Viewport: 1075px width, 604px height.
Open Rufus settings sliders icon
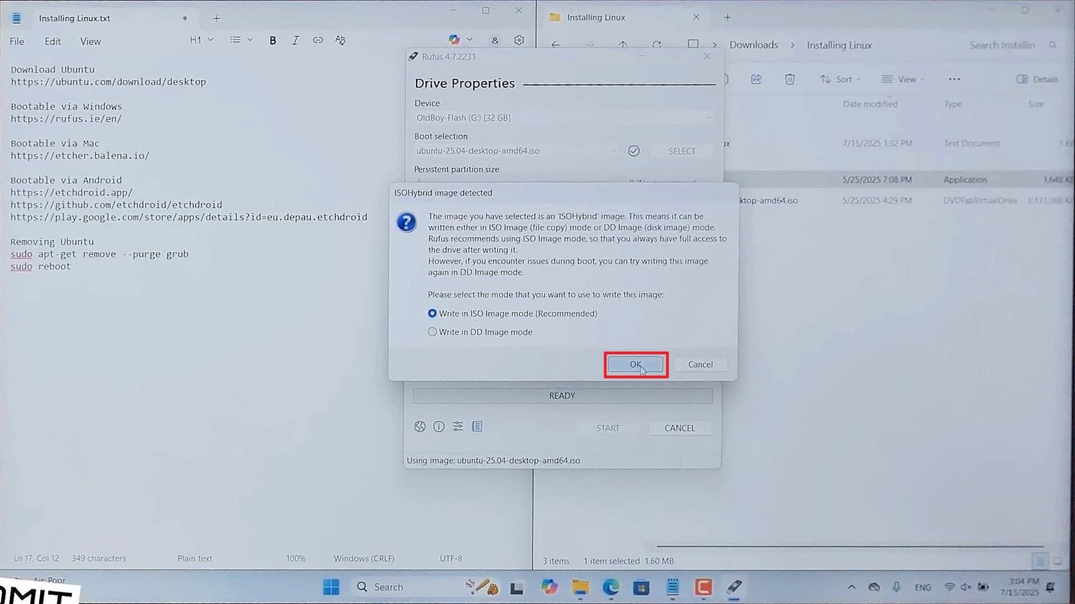coord(458,427)
